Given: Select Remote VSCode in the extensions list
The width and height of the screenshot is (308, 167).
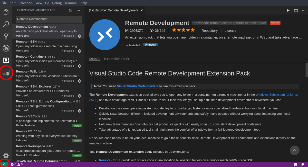Looking at the screenshot, I should [48, 121].
